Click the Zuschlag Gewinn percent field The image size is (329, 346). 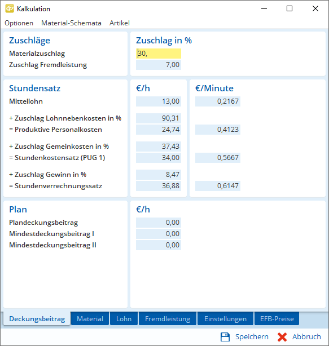pos(159,175)
